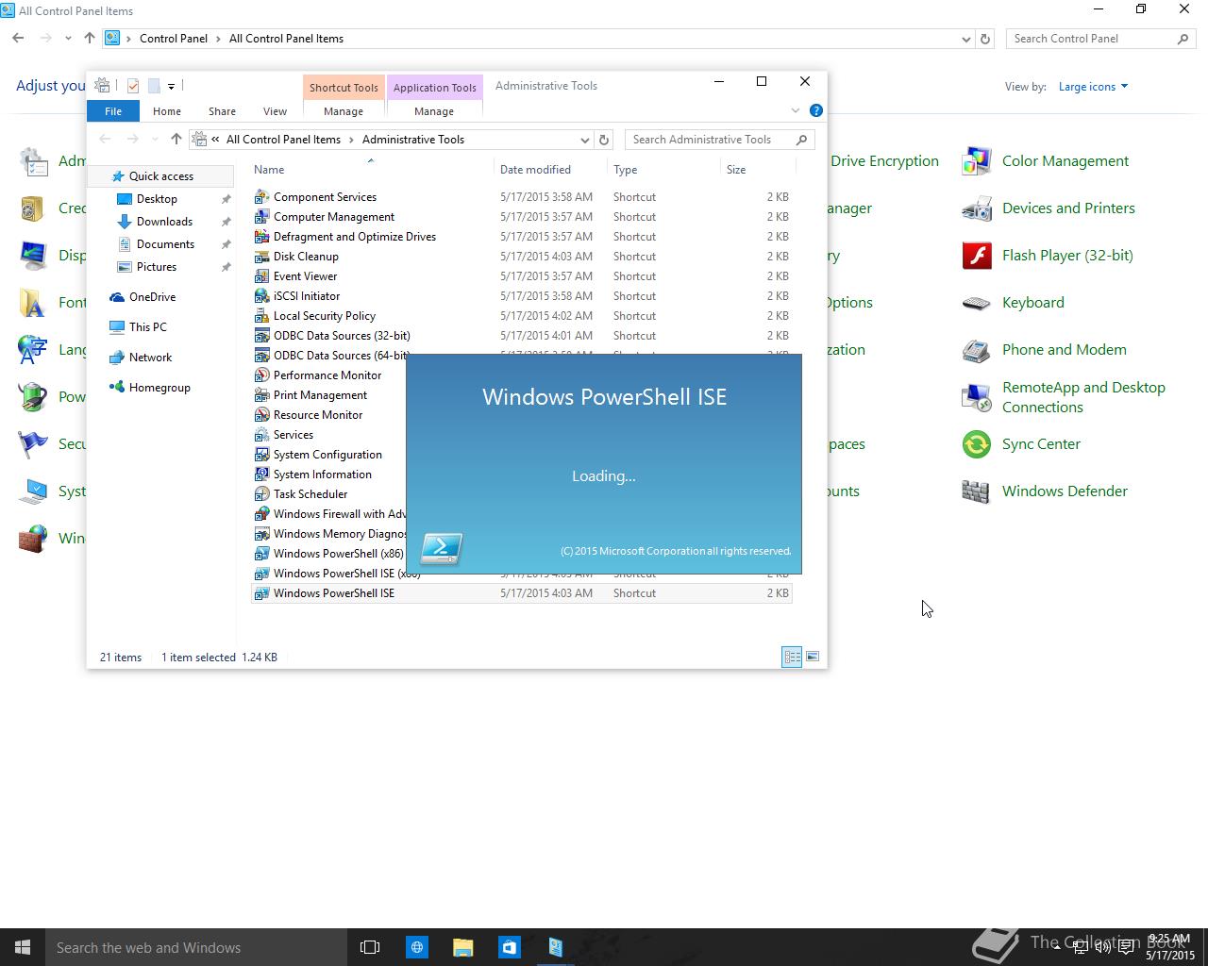The height and width of the screenshot is (966, 1208).
Task: Click in Search Control Panel field
Action: 1099,39
